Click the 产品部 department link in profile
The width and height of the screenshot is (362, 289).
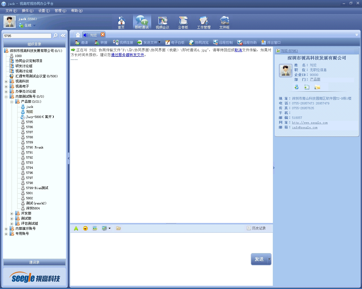315,80
